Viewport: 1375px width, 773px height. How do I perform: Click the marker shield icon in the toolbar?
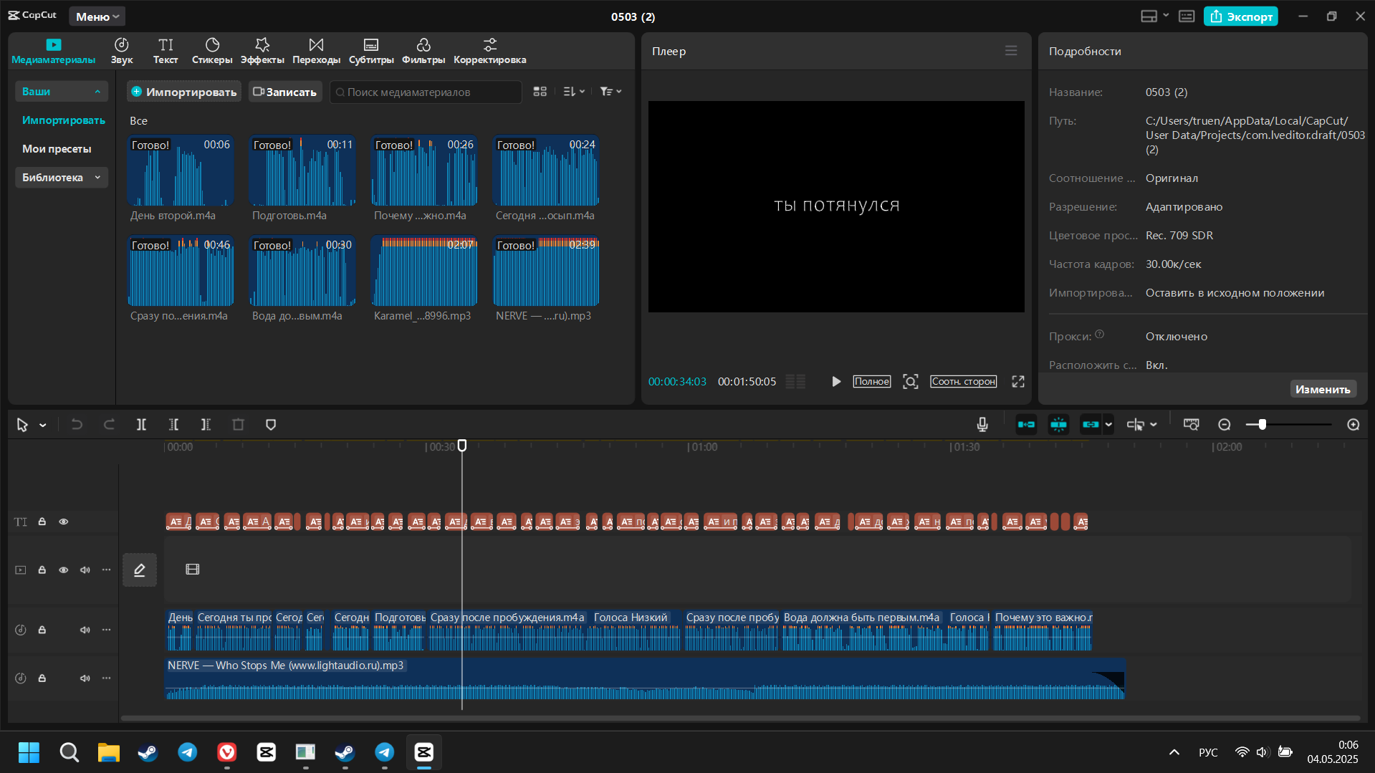(x=271, y=425)
